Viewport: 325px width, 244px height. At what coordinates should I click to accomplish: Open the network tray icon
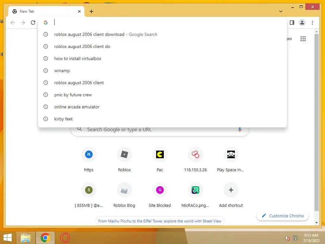295,238
